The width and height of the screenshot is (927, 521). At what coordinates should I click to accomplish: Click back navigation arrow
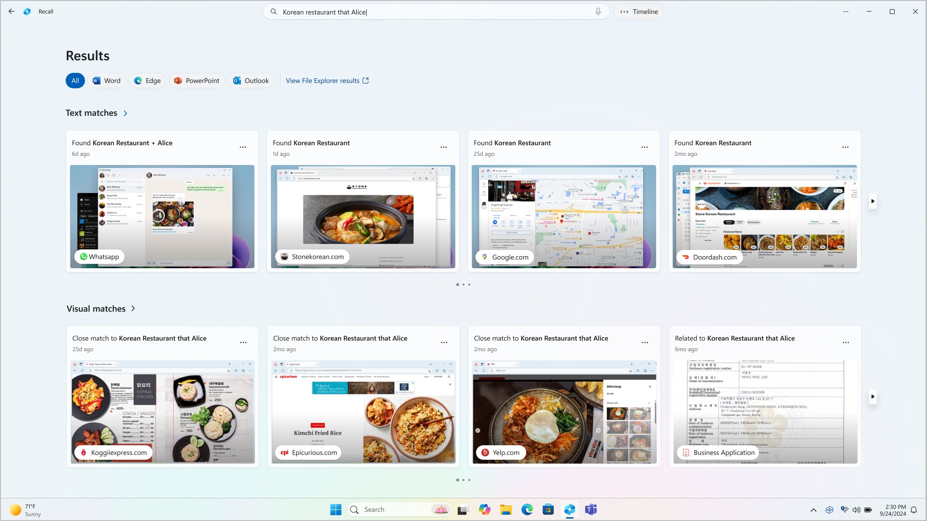pos(12,12)
